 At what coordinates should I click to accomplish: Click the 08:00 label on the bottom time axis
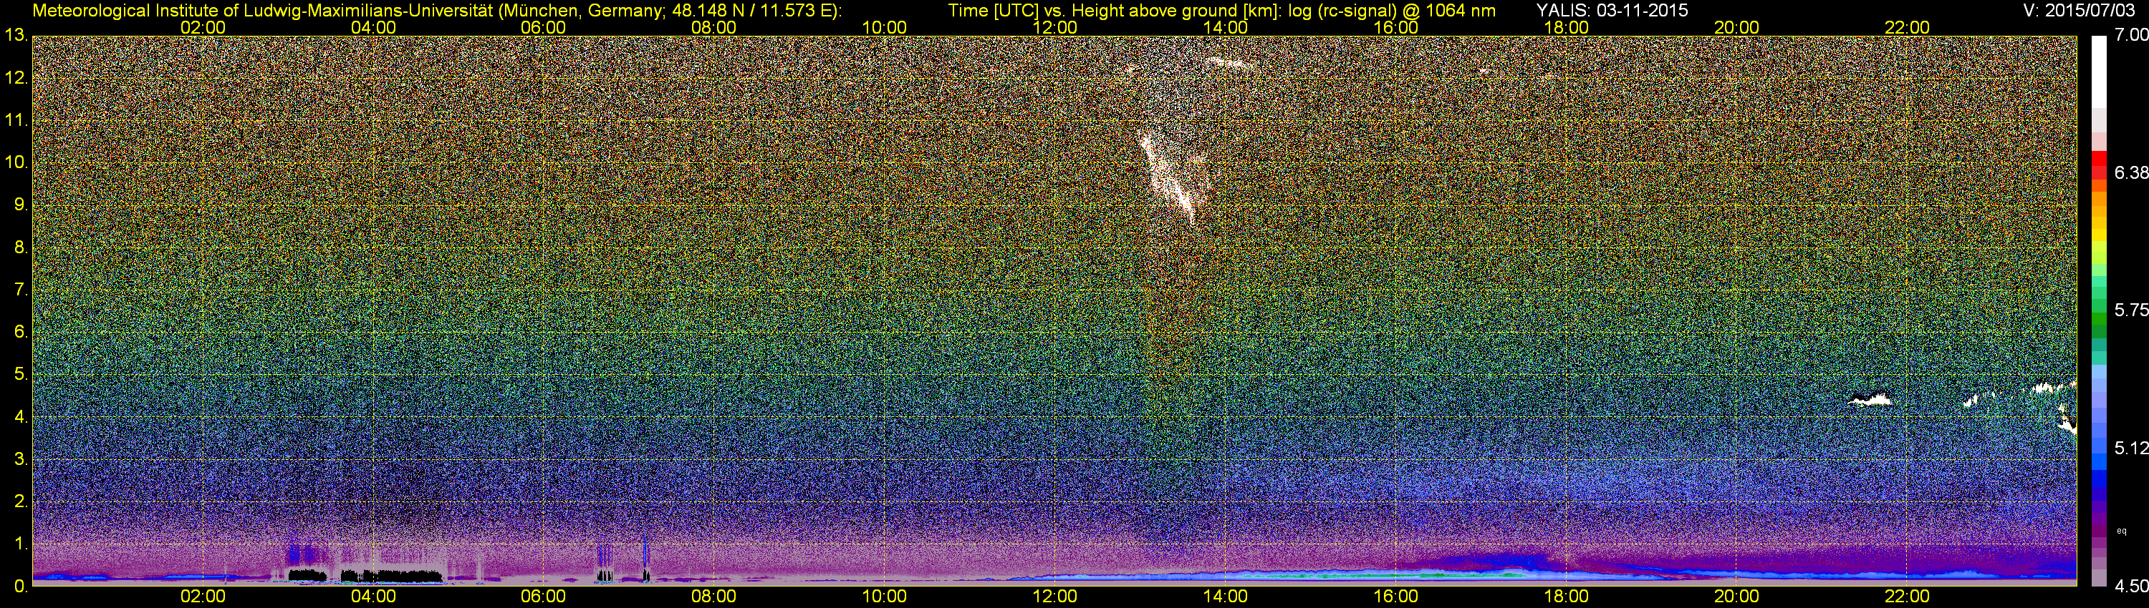pos(714,597)
